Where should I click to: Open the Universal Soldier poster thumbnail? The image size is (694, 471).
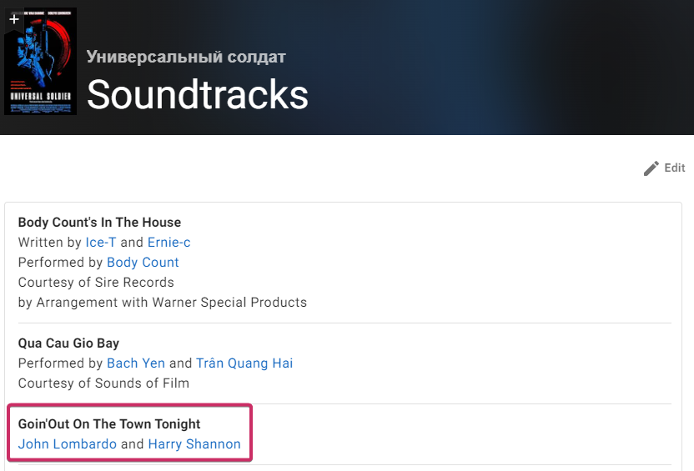click(x=40, y=67)
